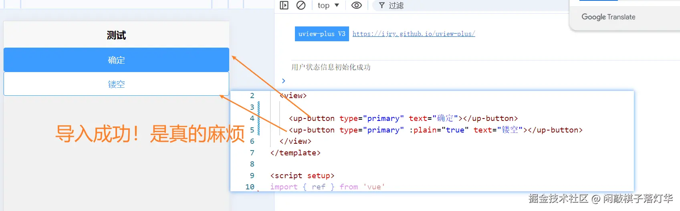The image size is (680, 211).
Task: Click the closing </view> tag line
Action: coord(295,141)
